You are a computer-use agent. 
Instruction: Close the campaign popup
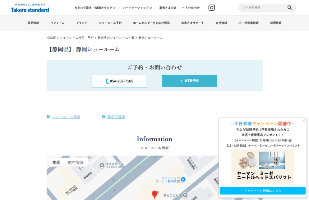click(304, 120)
